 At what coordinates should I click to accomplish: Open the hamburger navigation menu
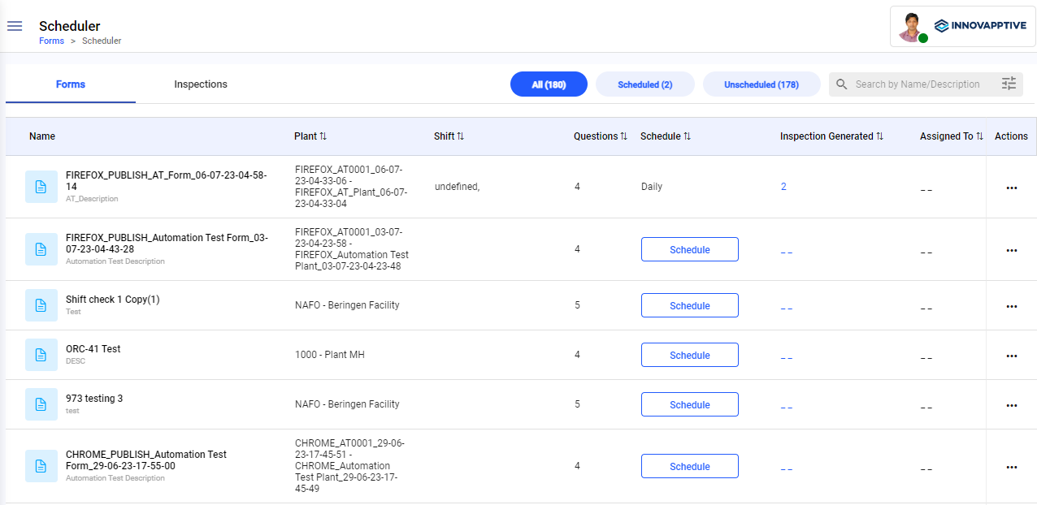pos(15,26)
